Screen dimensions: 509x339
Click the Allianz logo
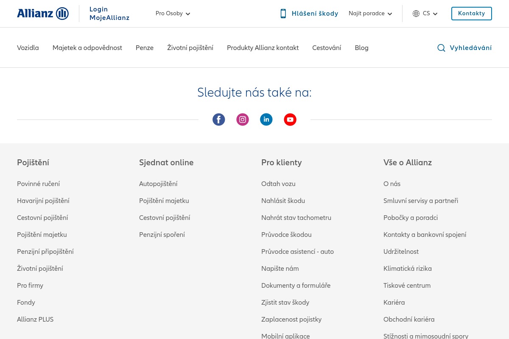(x=43, y=14)
